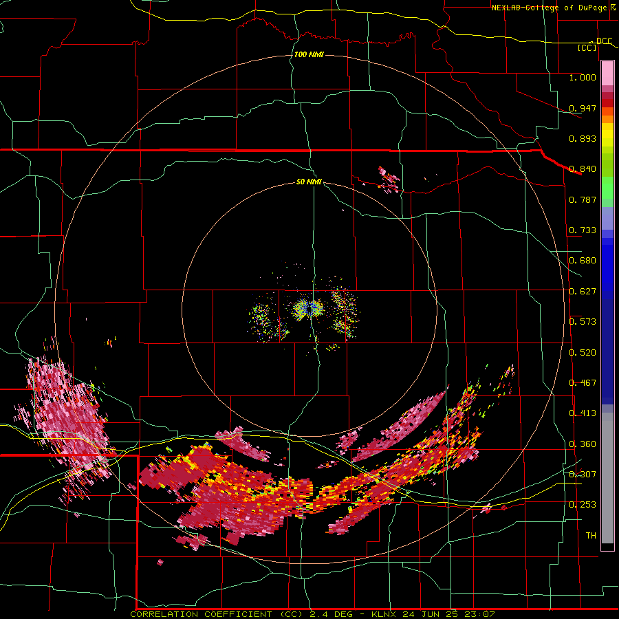Image resolution: width=619 pixels, height=619 pixels.
Task: Select the 0.467 color scale value
Action: (x=583, y=383)
